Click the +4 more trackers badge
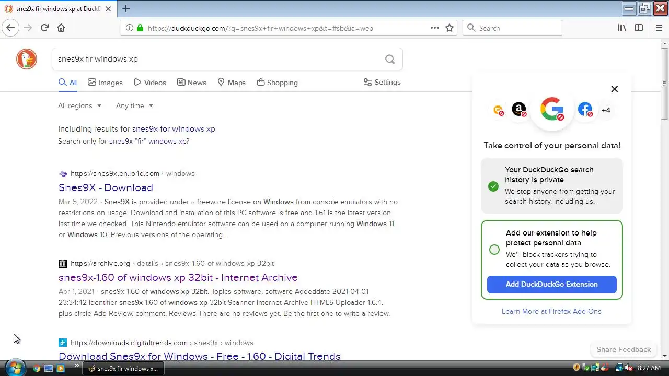669x376 pixels. click(606, 110)
